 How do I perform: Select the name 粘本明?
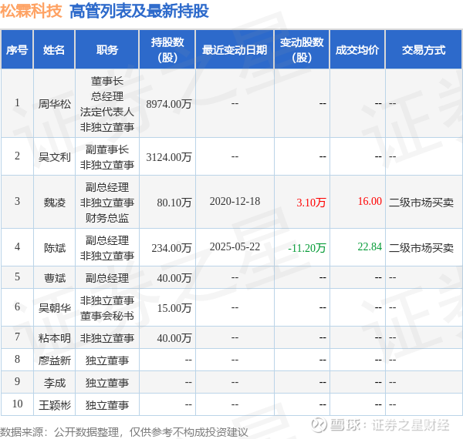(54, 338)
